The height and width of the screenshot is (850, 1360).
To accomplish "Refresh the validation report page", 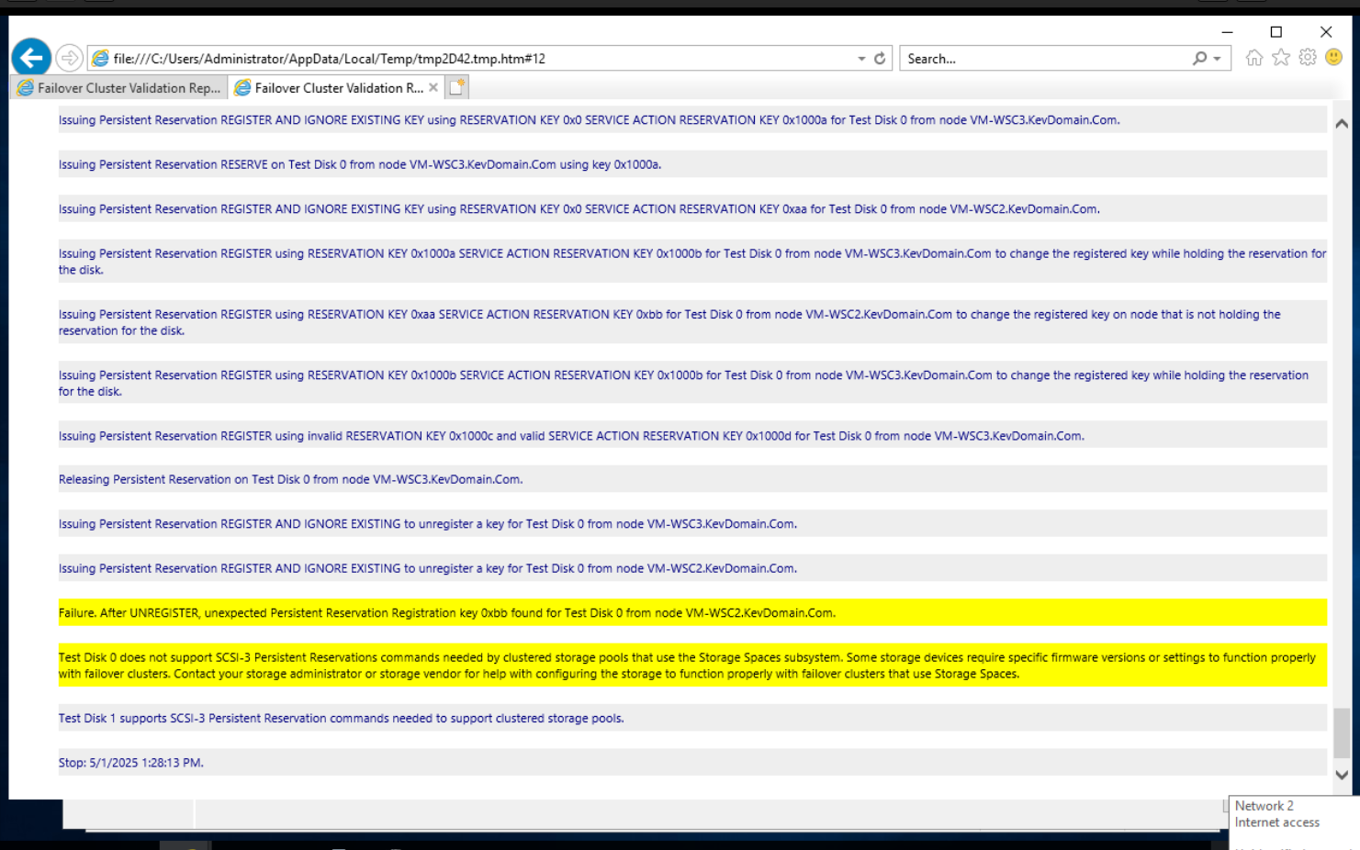I will (880, 58).
